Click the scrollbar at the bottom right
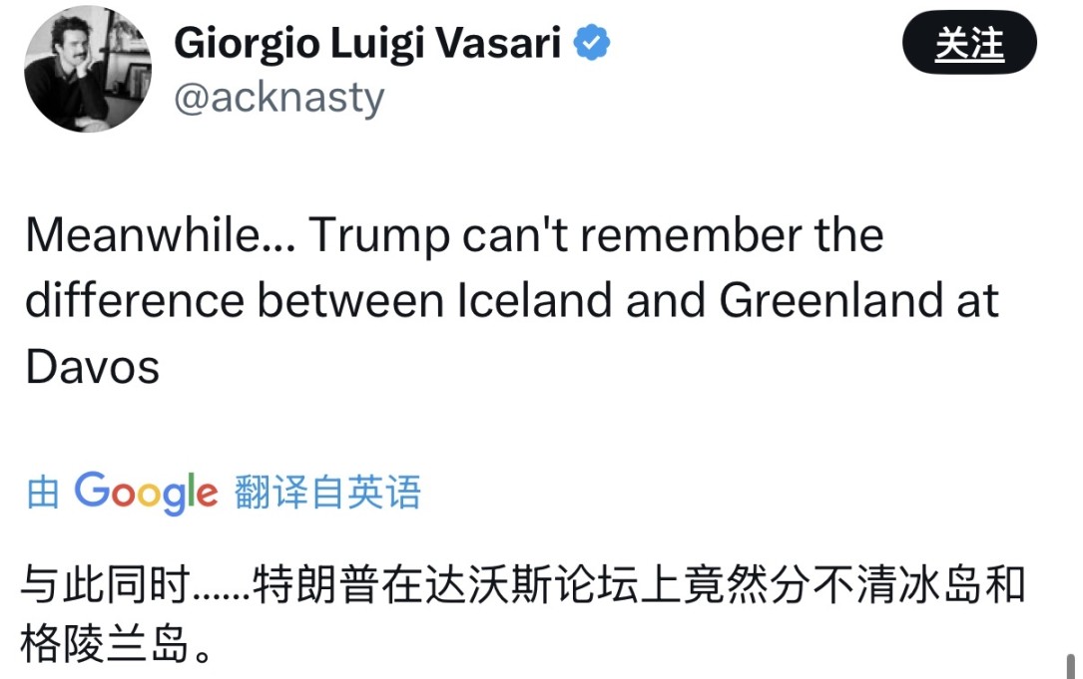This screenshot has height=679, width=1083. pos(1071,664)
